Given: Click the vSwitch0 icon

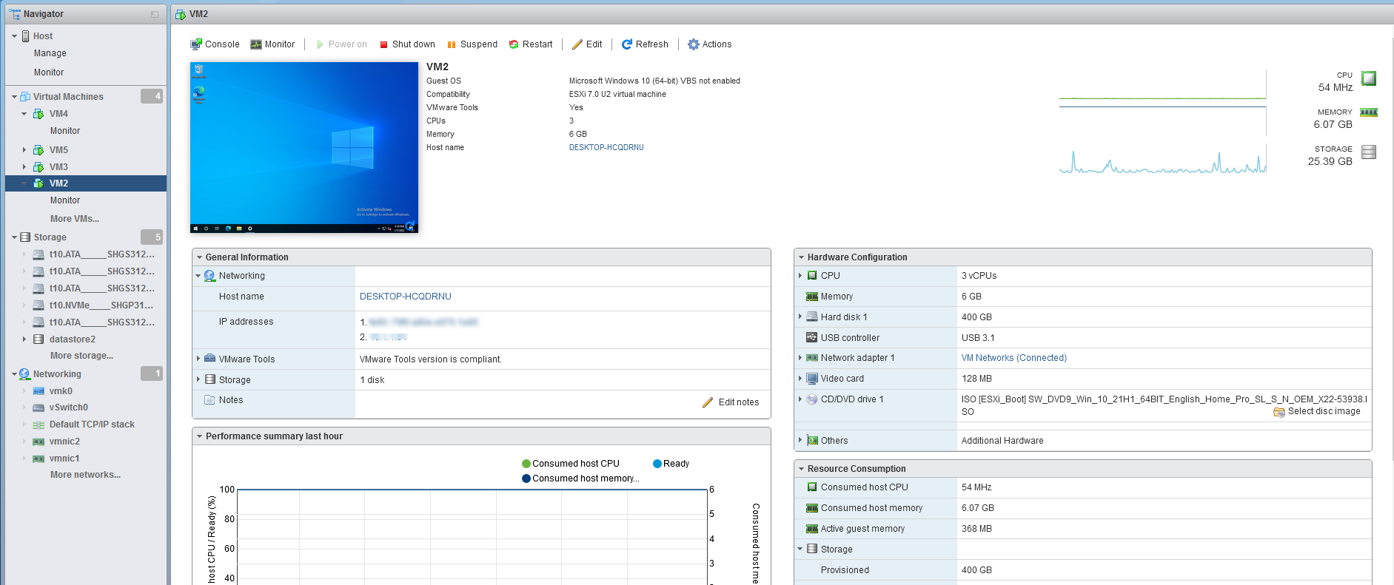Looking at the screenshot, I should click(x=38, y=408).
